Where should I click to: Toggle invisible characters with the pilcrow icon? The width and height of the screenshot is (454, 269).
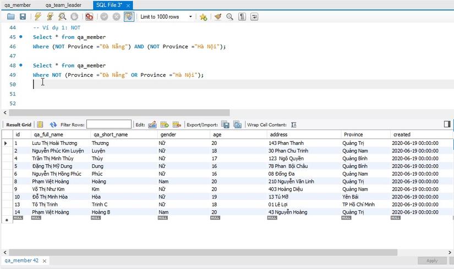242,17
